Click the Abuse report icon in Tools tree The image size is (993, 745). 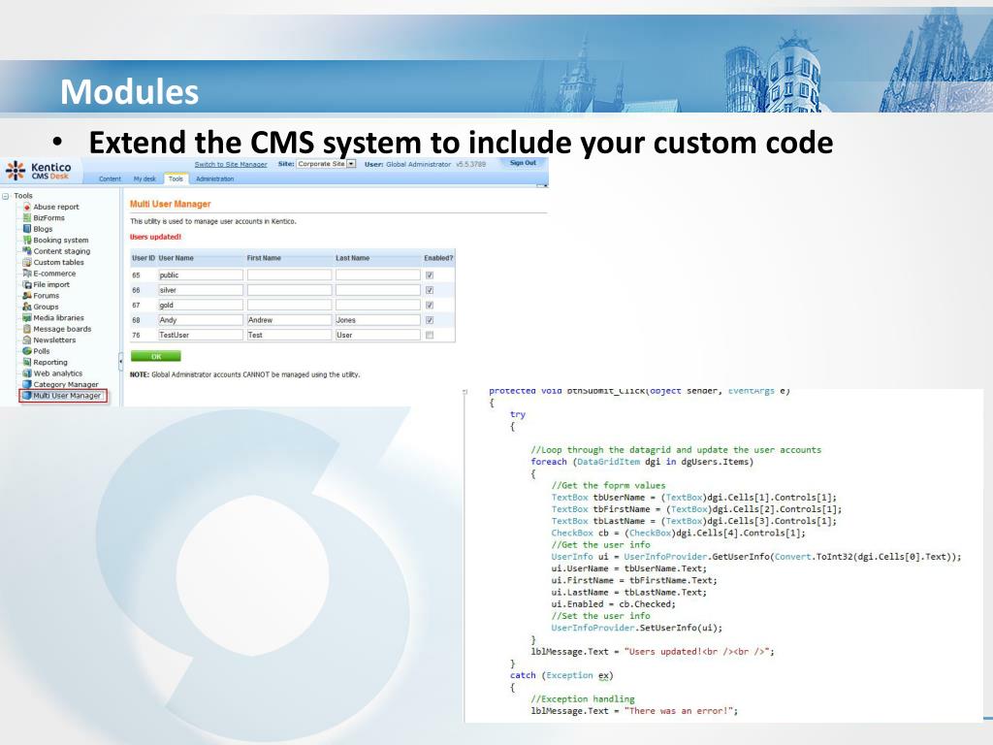point(26,207)
